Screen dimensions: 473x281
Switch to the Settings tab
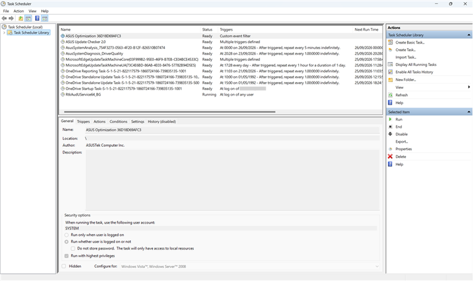[138, 122]
